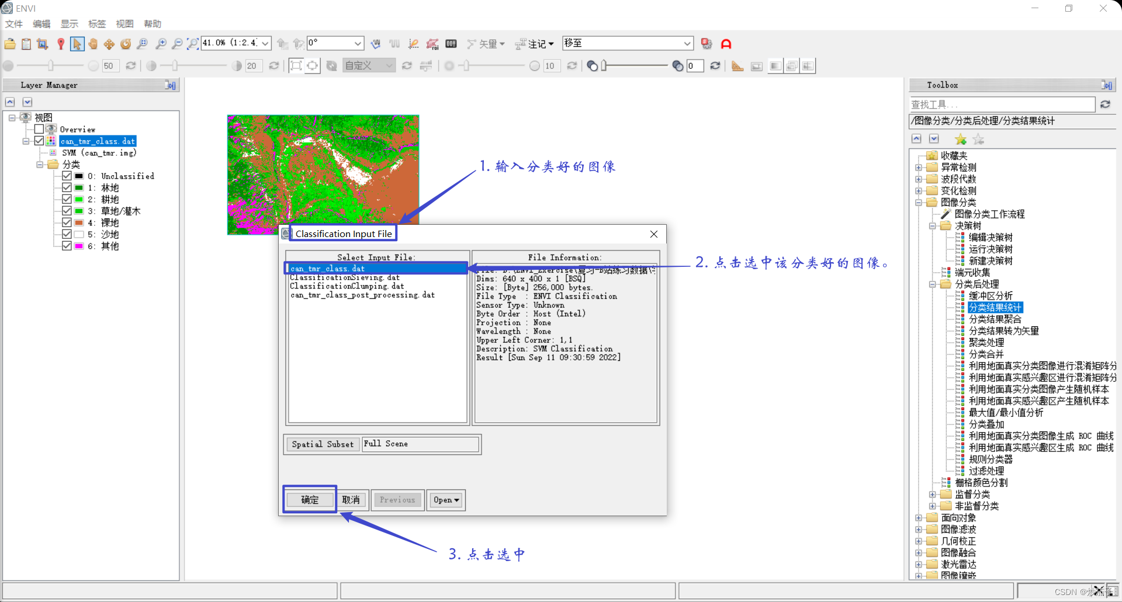Click the Open dropdown button in dialog

[446, 500]
